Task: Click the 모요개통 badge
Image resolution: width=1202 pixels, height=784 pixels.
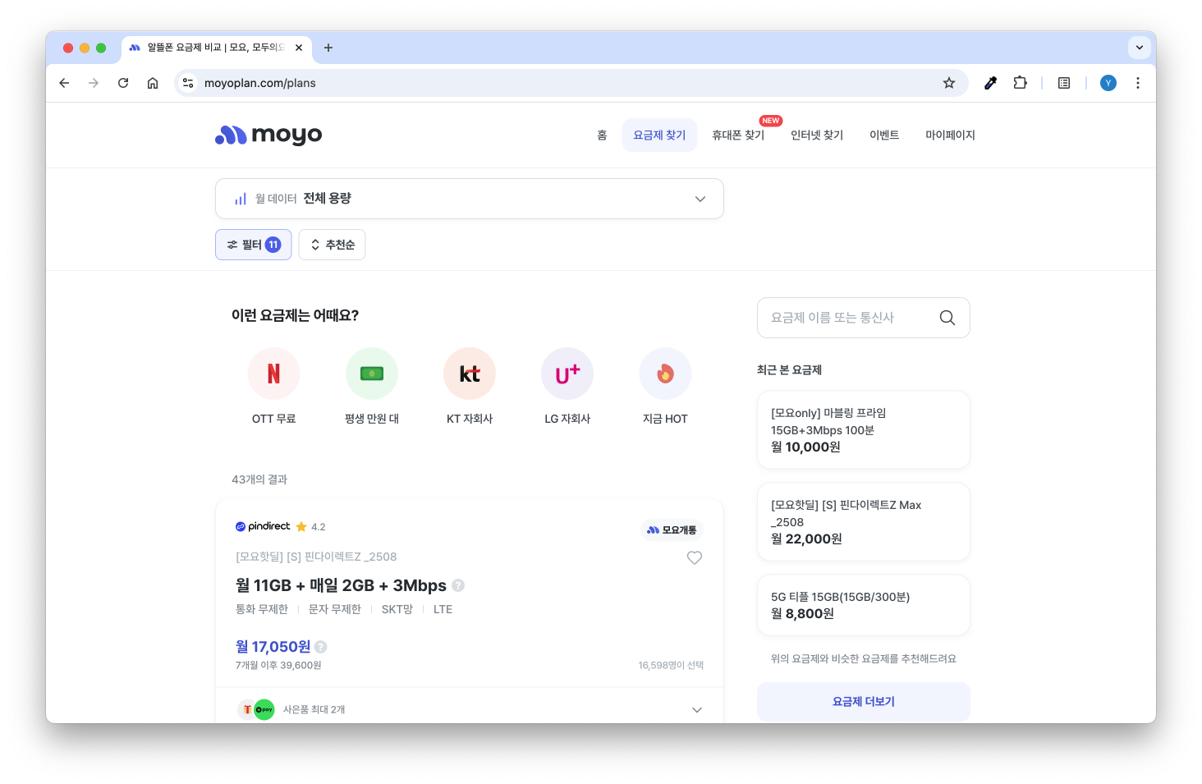Action: [672, 530]
